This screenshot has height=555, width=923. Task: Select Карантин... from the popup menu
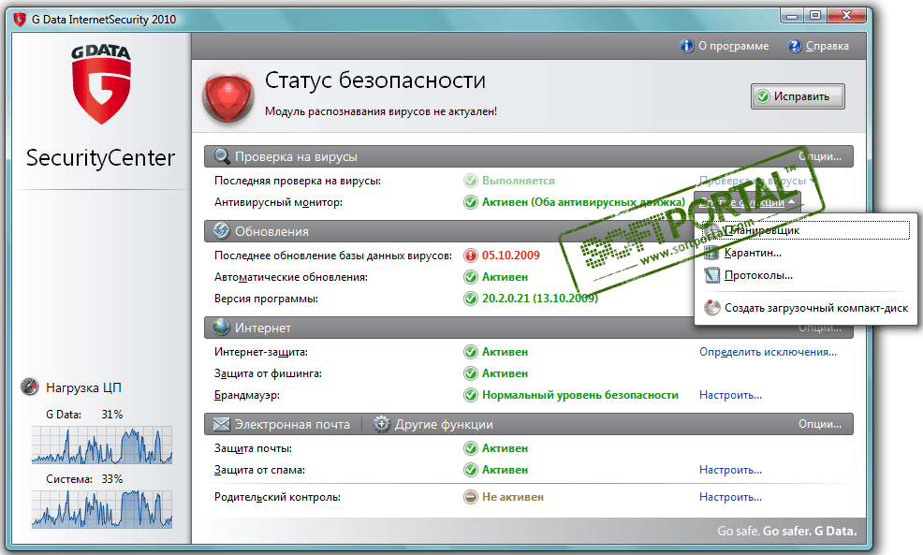coord(806,253)
